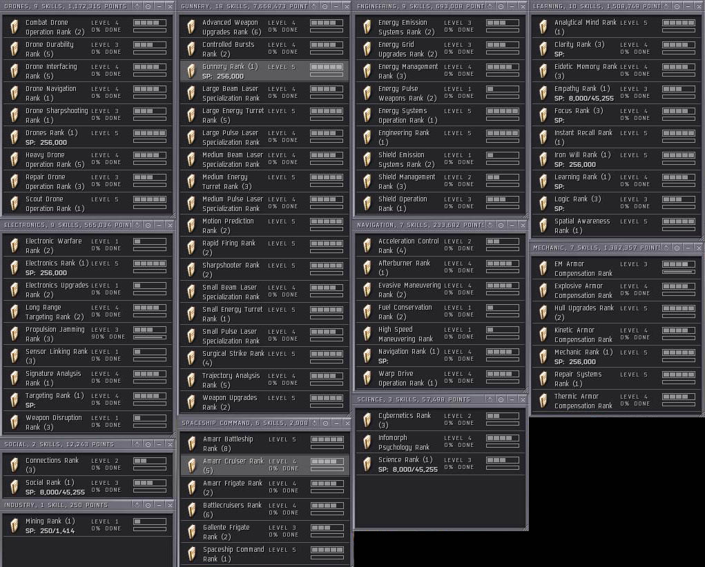
Task: Minimize the Navigation skills window
Action: coord(512,225)
